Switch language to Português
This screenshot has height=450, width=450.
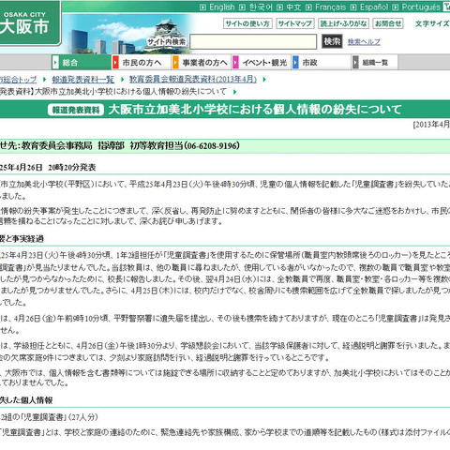421,7
